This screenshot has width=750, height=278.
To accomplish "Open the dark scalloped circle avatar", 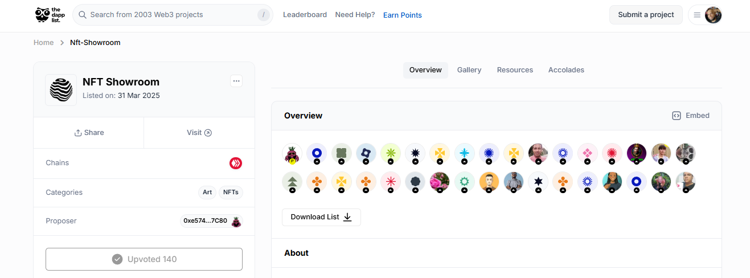I will coord(415,182).
